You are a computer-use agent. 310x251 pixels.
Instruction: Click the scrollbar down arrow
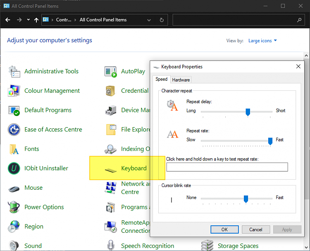(306, 247)
